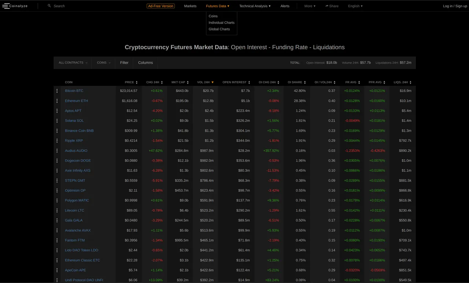Select Individual Charts menu entry

click(x=222, y=22)
